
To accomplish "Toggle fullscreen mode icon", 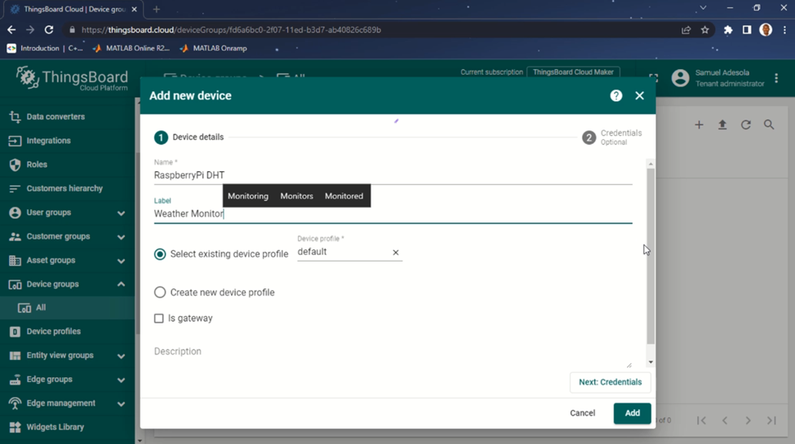I will click(x=654, y=78).
